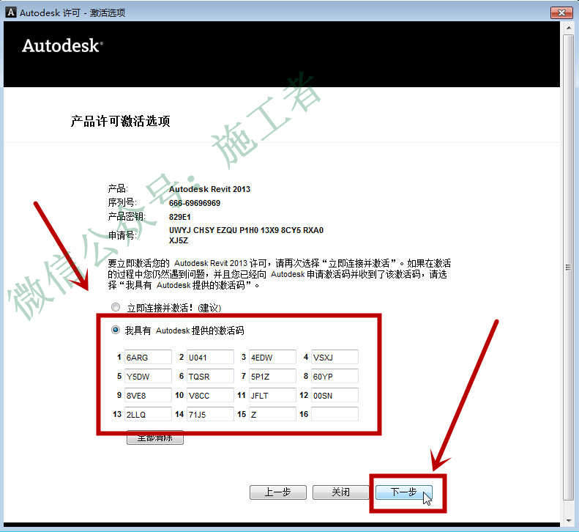Click activation code field 14 containing 71J5
The height and width of the screenshot is (532, 579).
[x=210, y=415]
